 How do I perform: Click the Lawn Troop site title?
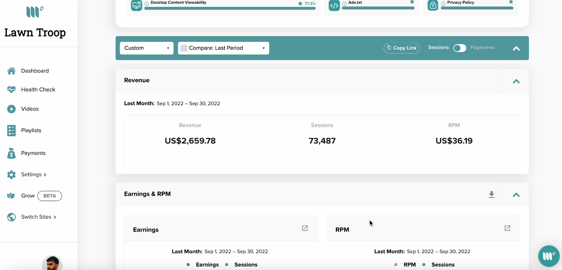(35, 33)
